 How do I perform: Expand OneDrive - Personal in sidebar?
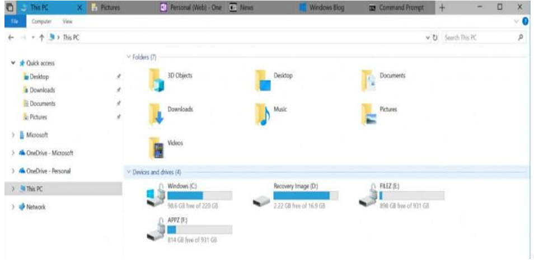click(x=13, y=171)
